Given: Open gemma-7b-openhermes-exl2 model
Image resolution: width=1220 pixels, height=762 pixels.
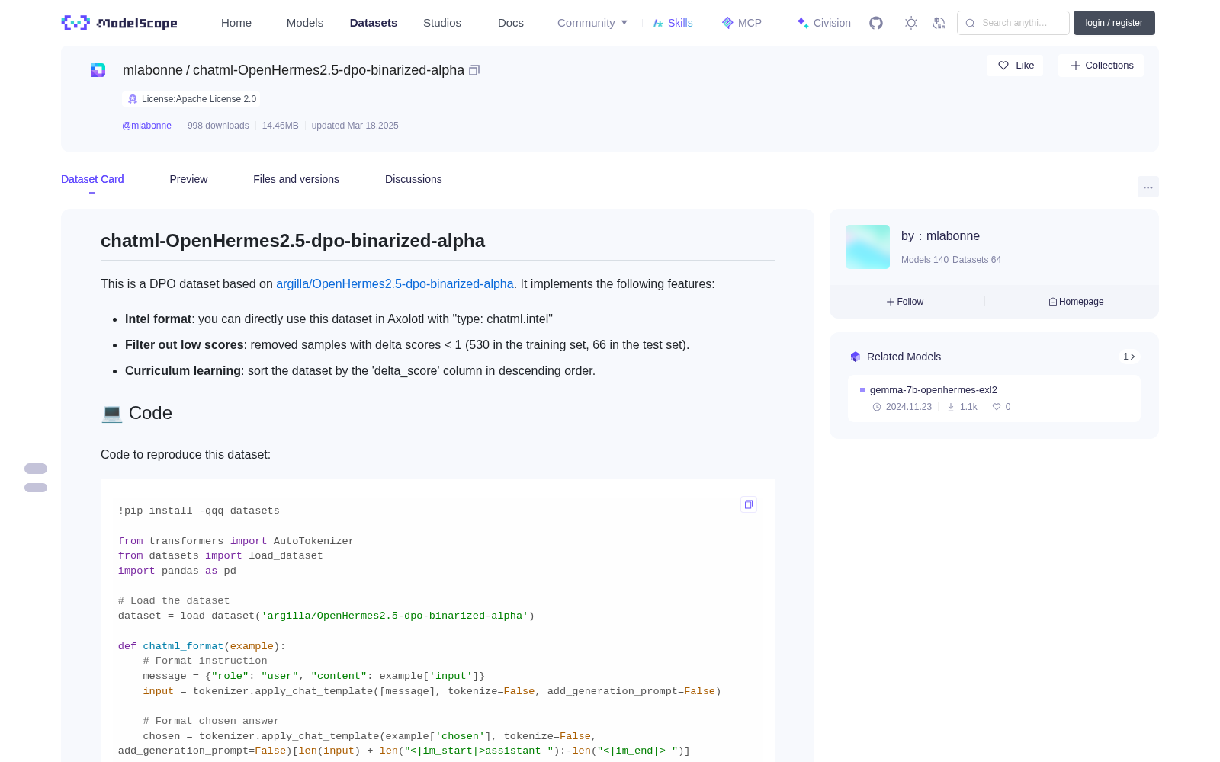Looking at the screenshot, I should coord(933,389).
